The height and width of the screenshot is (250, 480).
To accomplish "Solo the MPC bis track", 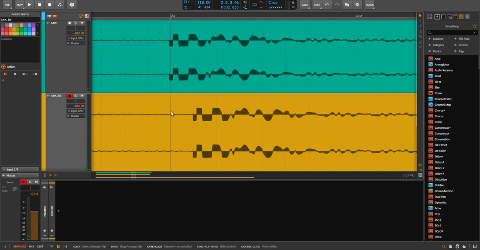I will click(75, 96).
